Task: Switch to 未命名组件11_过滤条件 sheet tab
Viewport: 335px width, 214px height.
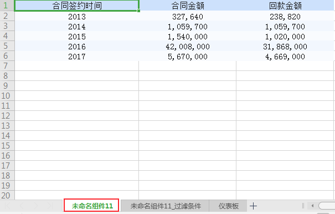Action: (166, 206)
